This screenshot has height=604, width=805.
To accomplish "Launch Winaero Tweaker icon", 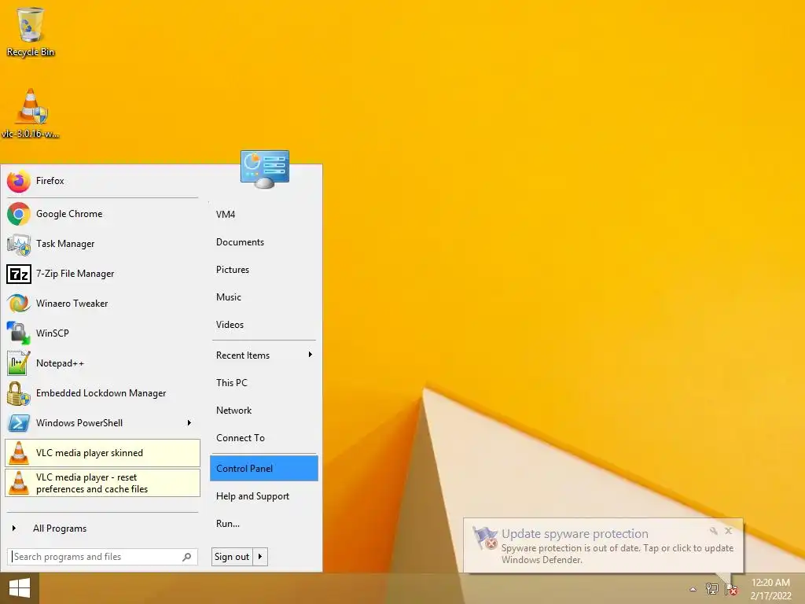I will pyautogui.click(x=19, y=304).
